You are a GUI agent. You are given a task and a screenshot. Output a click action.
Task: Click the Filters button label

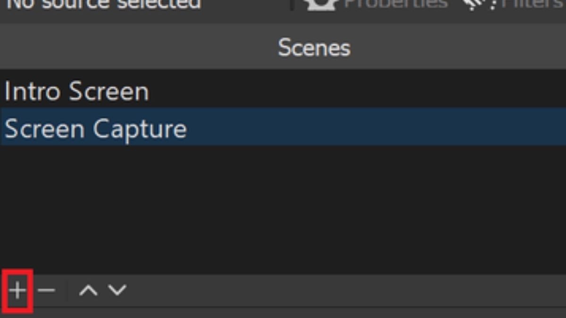tap(533, 5)
